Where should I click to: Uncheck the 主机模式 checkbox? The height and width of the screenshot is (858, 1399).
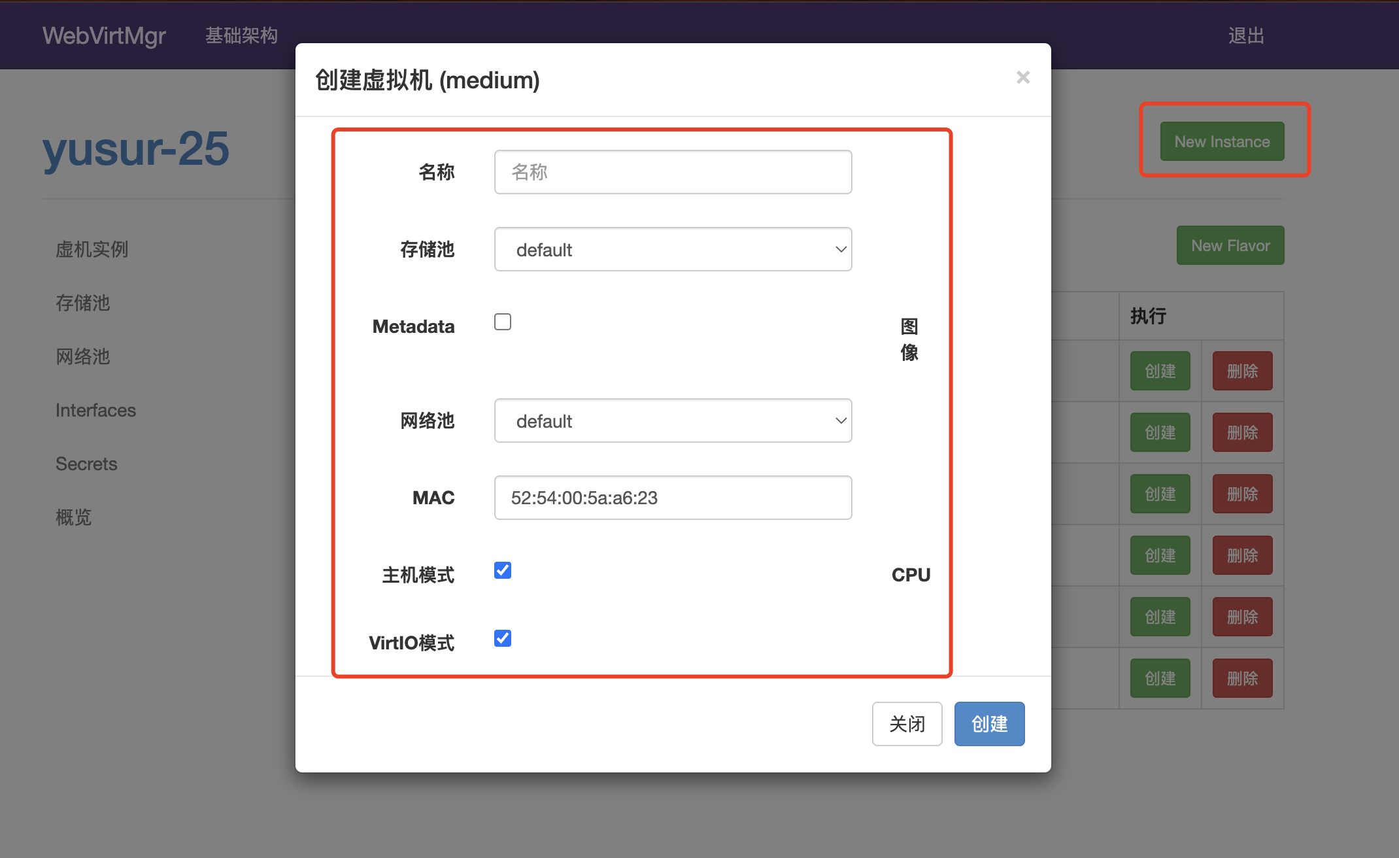click(x=503, y=570)
